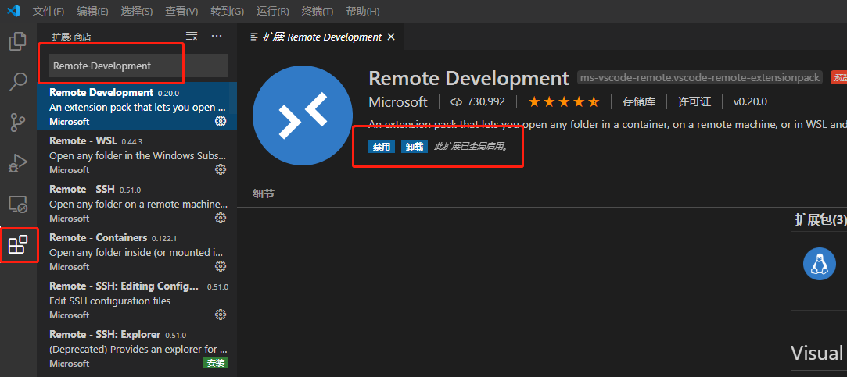Select Remote Development in extension list

(137, 106)
